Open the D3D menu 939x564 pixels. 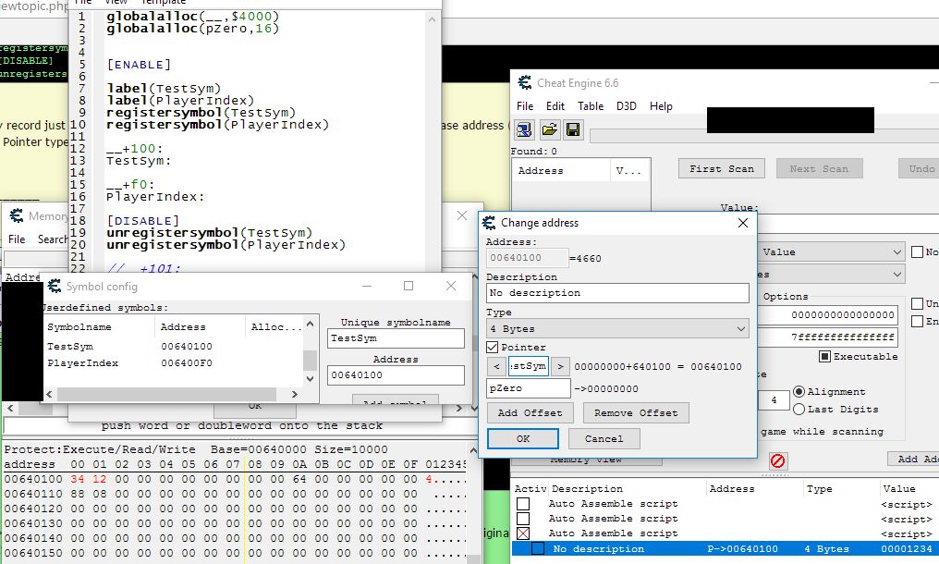point(628,106)
